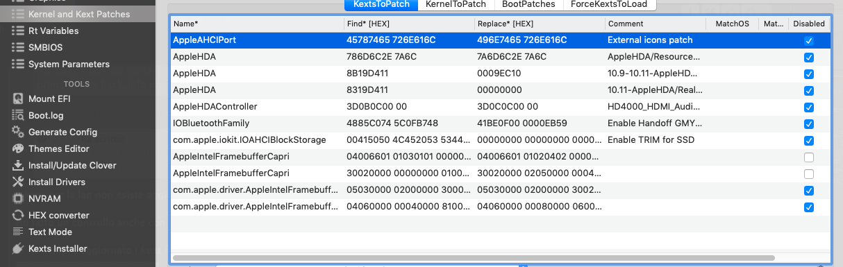Screen dimensions: 843x267
Task: Click the Find* [HEX] column header
Action: coord(408,24)
